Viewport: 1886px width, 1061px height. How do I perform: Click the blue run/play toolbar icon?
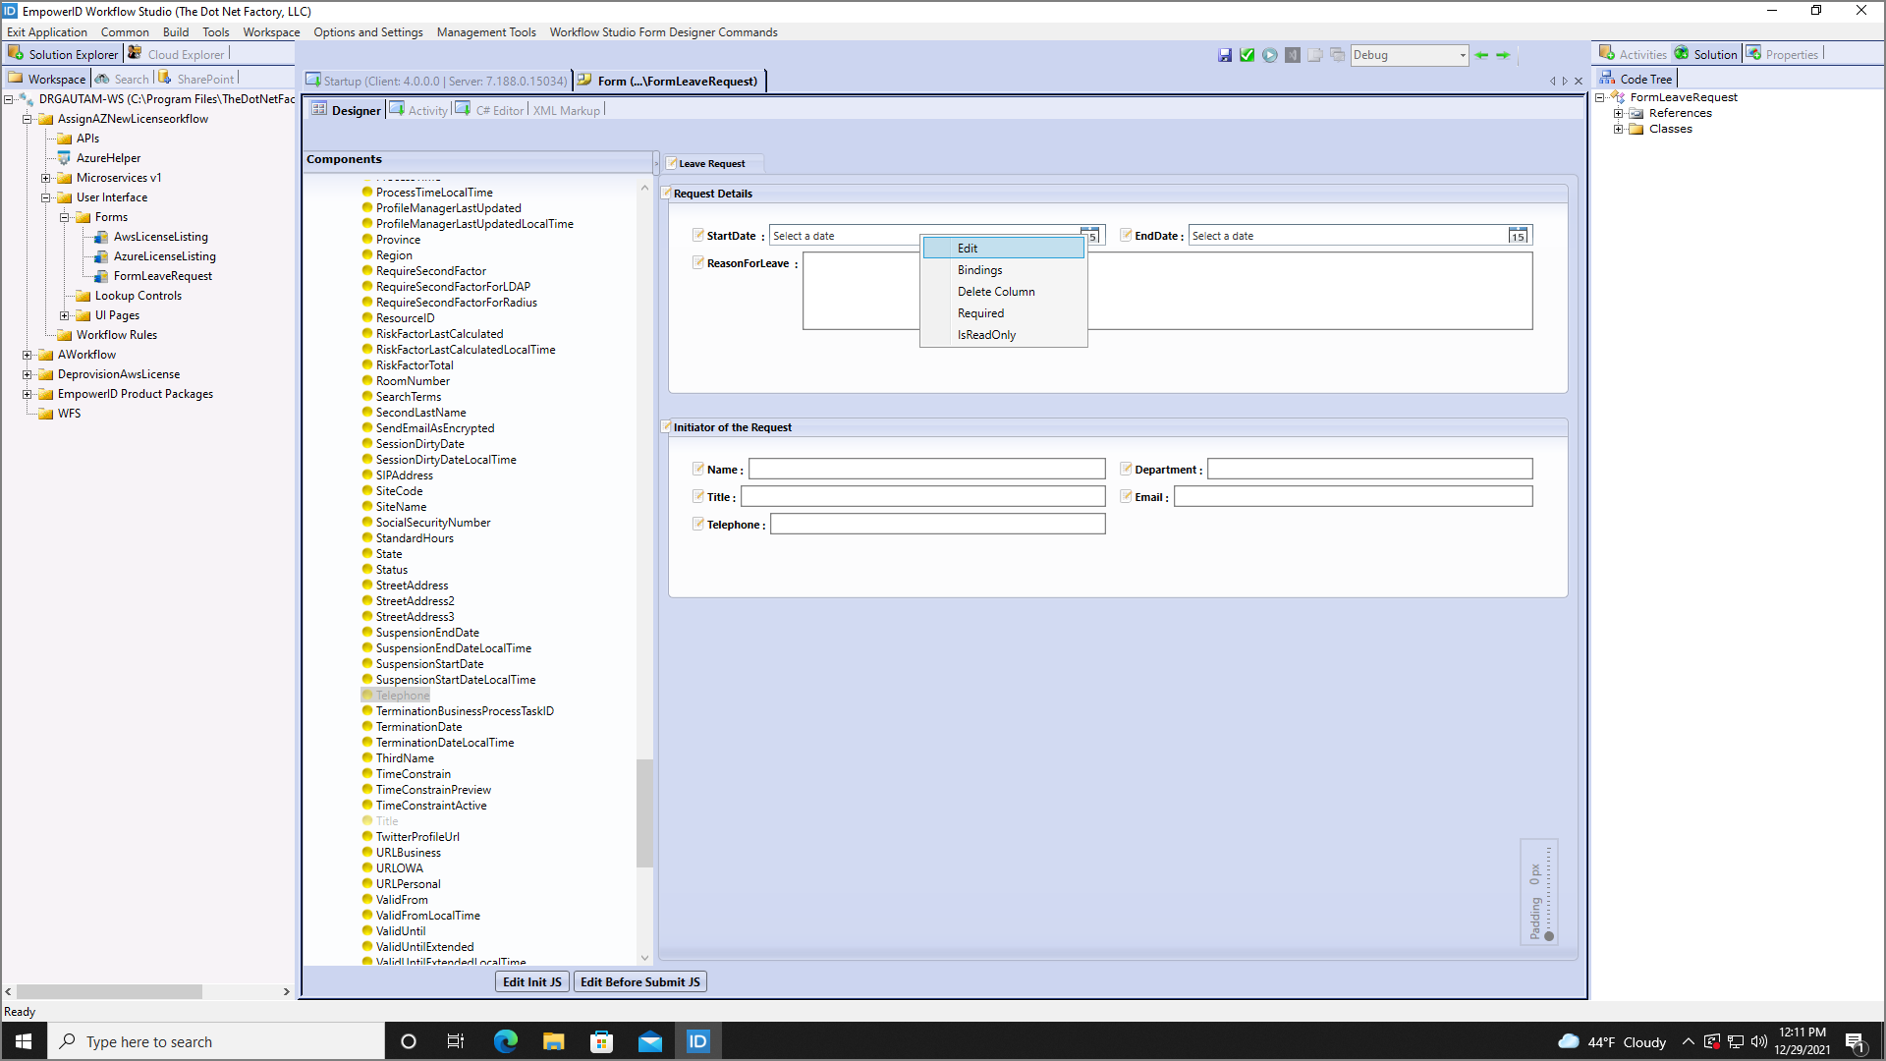click(1268, 55)
